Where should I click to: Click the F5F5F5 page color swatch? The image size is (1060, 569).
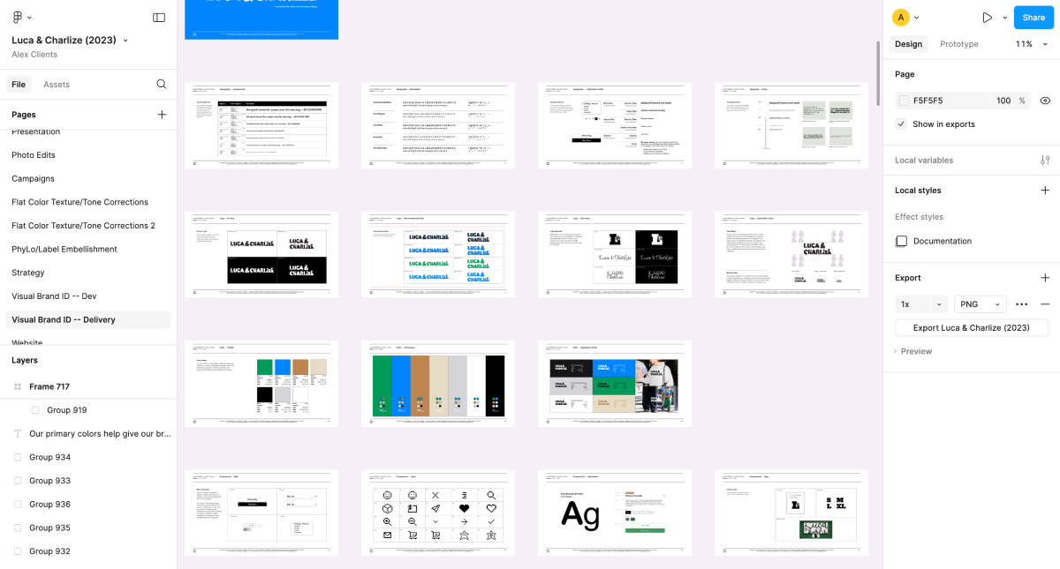904,101
